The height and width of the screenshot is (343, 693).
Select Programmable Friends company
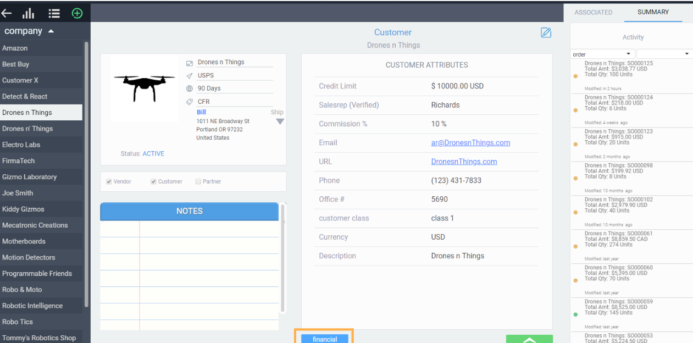(x=41, y=273)
